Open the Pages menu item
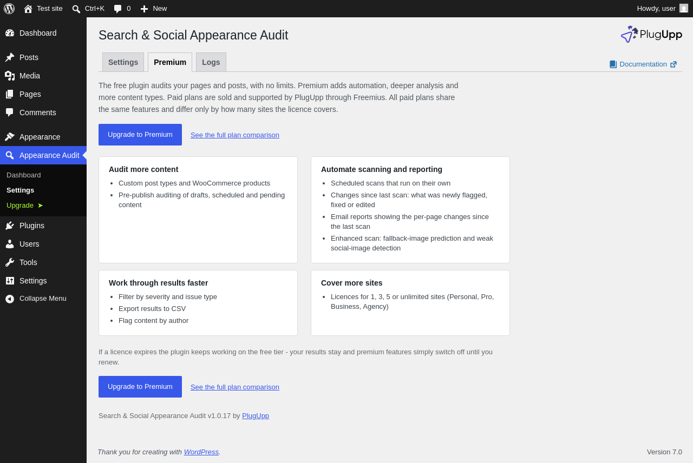Image resolution: width=693 pixels, height=463 pixels. tap(43, 94)
